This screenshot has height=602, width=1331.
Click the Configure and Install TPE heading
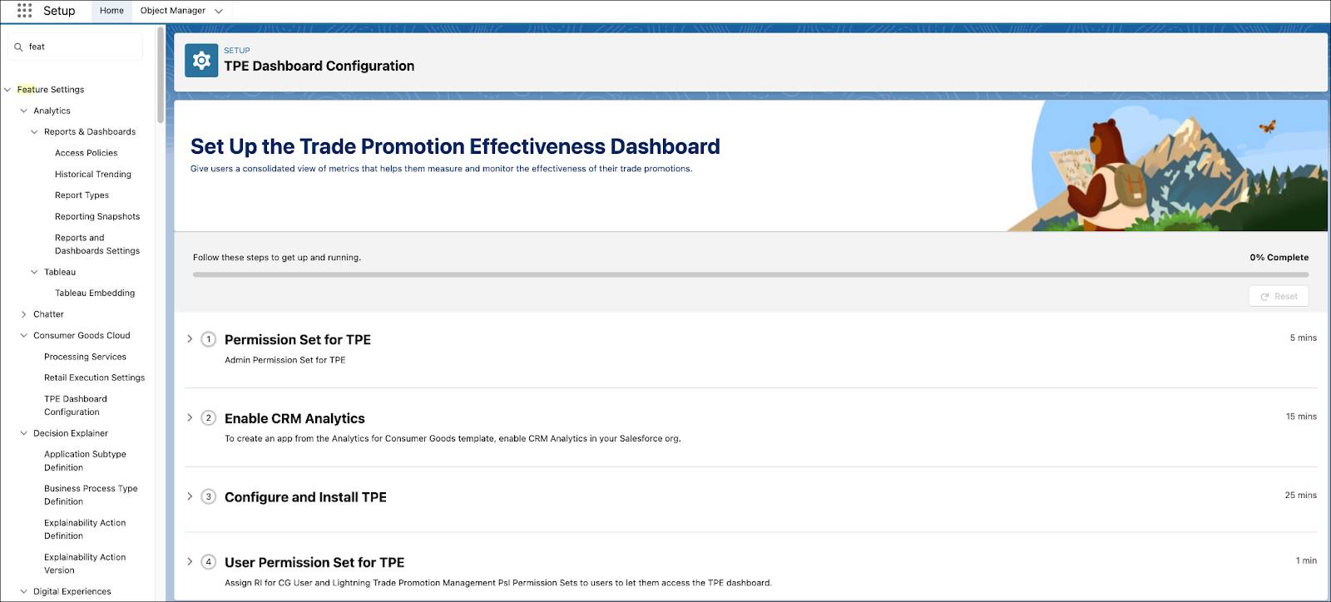pyautogui.click(x=305, y=497)
